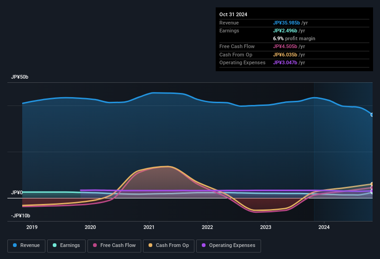Click the JP¥2.496b earnings value
The height and width of the screenshot is (259, 380).
point(285,31)
